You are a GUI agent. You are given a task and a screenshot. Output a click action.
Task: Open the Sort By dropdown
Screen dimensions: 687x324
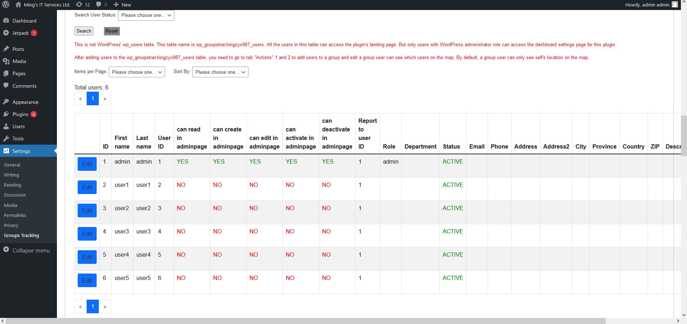pos(220,72)
